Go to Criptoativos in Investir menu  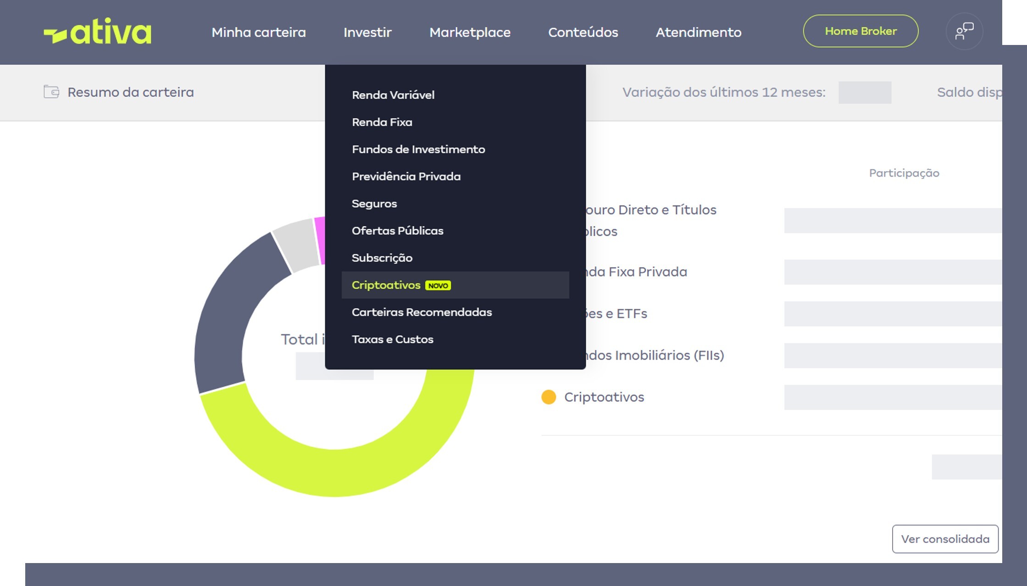386,285
